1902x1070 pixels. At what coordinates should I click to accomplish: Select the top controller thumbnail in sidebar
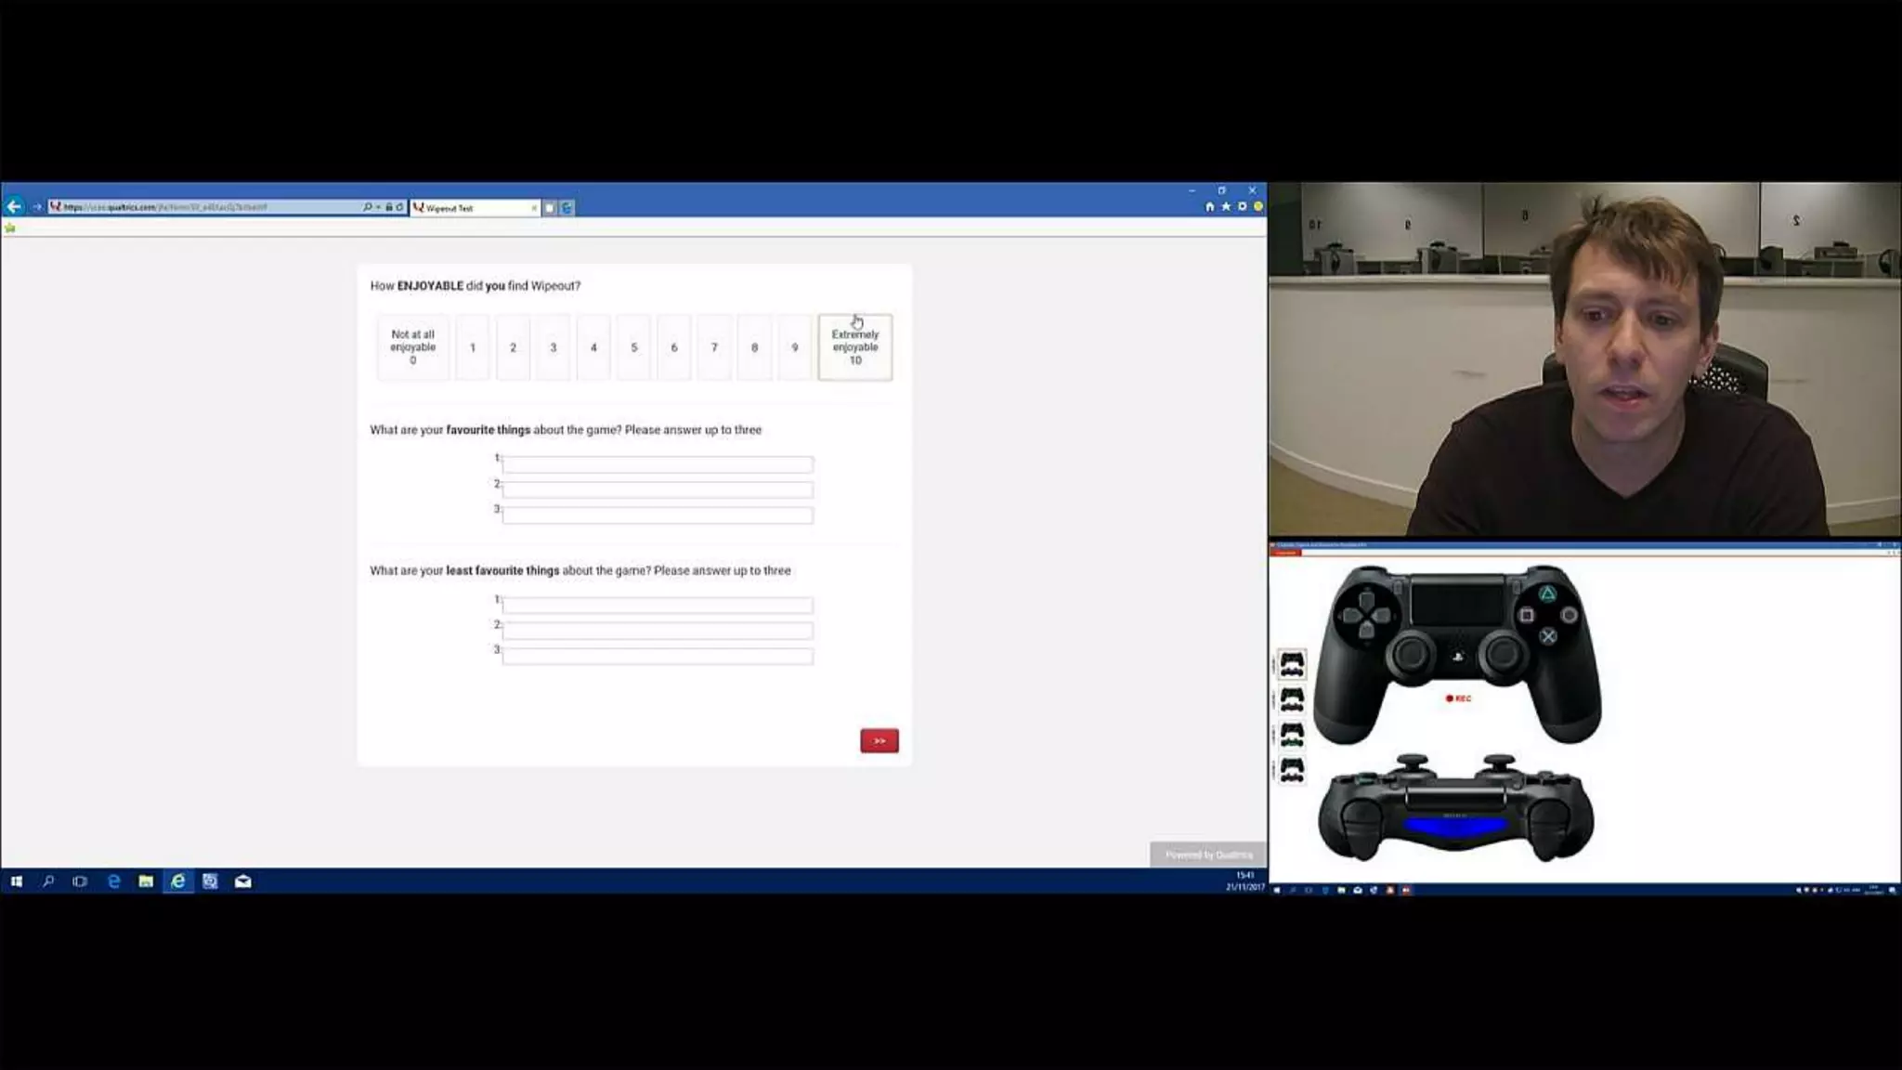[1292, 664]
